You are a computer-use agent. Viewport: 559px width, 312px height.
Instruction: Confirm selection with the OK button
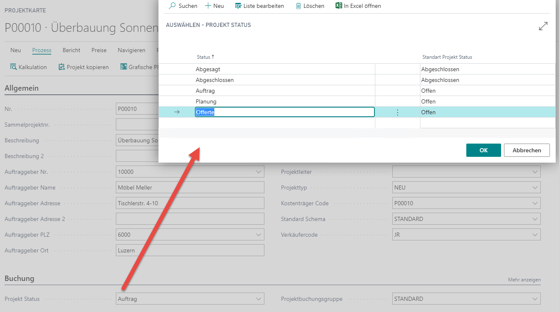484,150
